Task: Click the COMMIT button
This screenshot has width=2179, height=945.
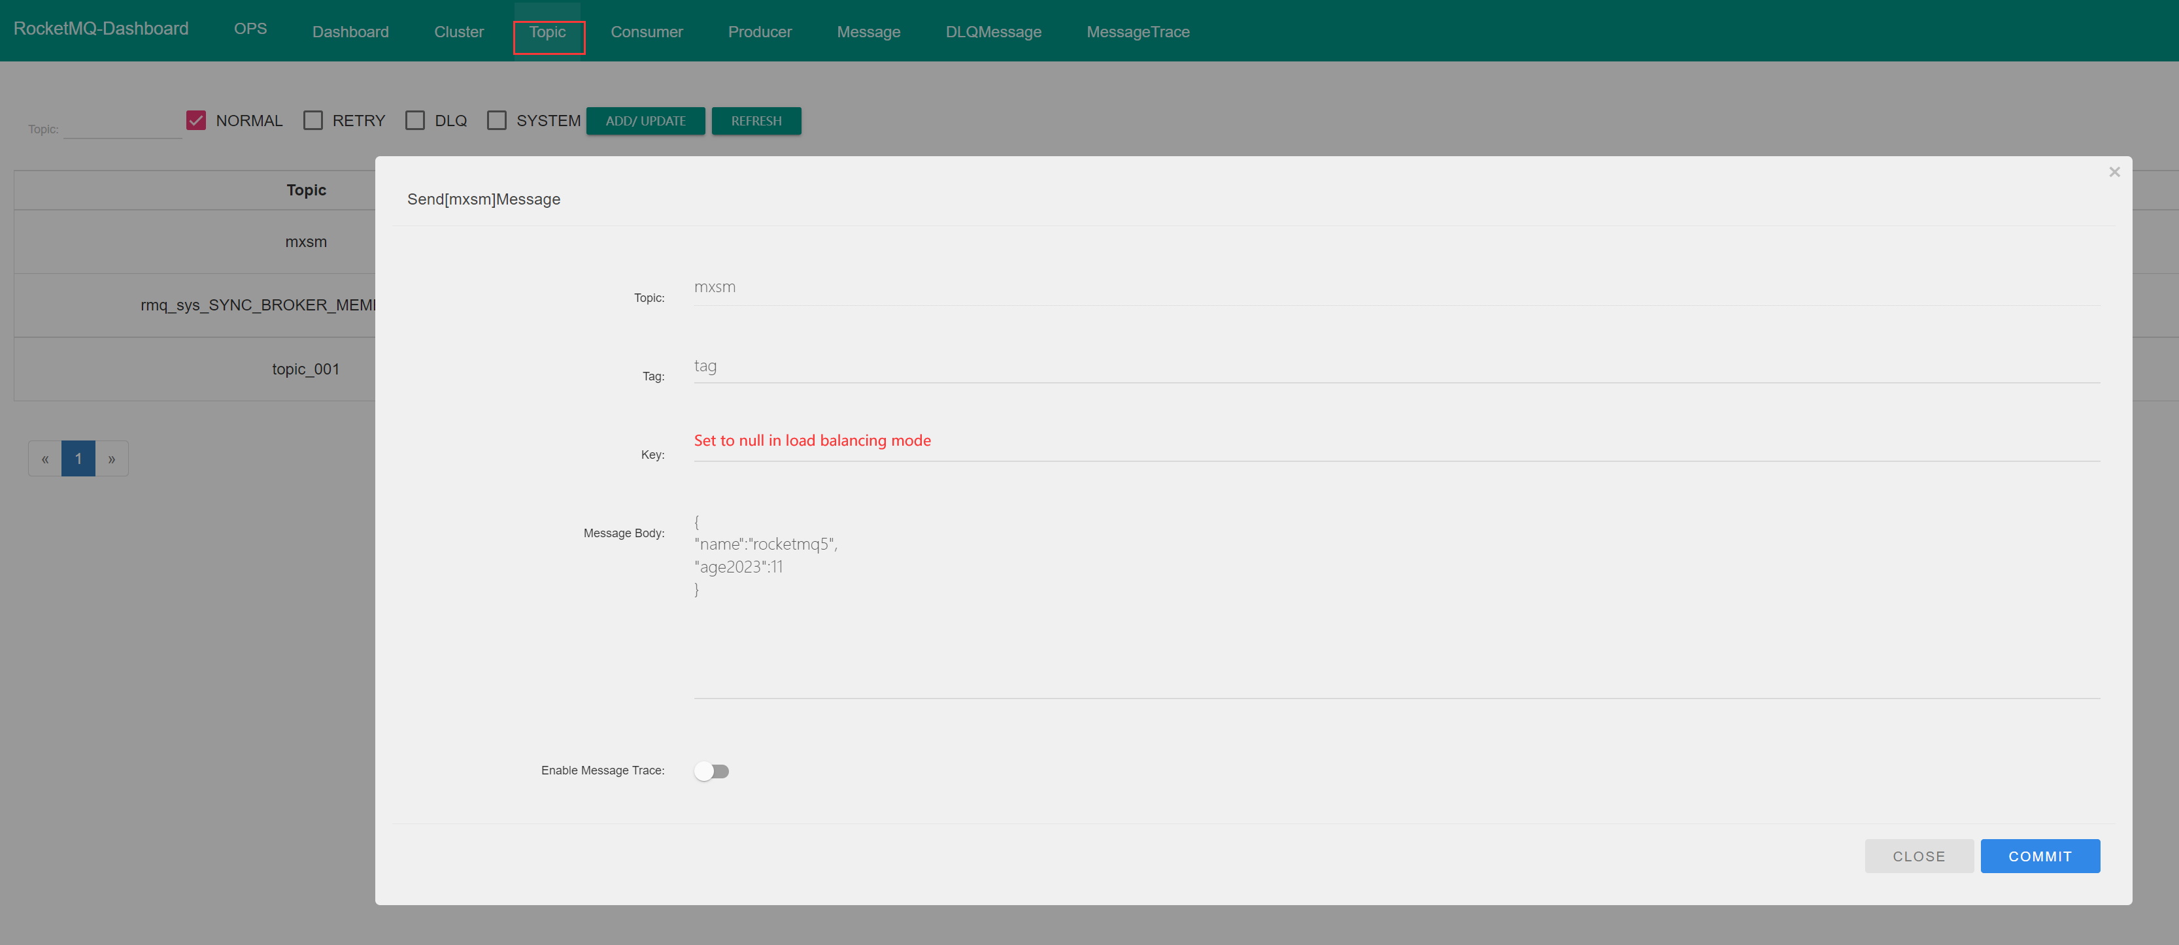Action: tap(2040, 856)
